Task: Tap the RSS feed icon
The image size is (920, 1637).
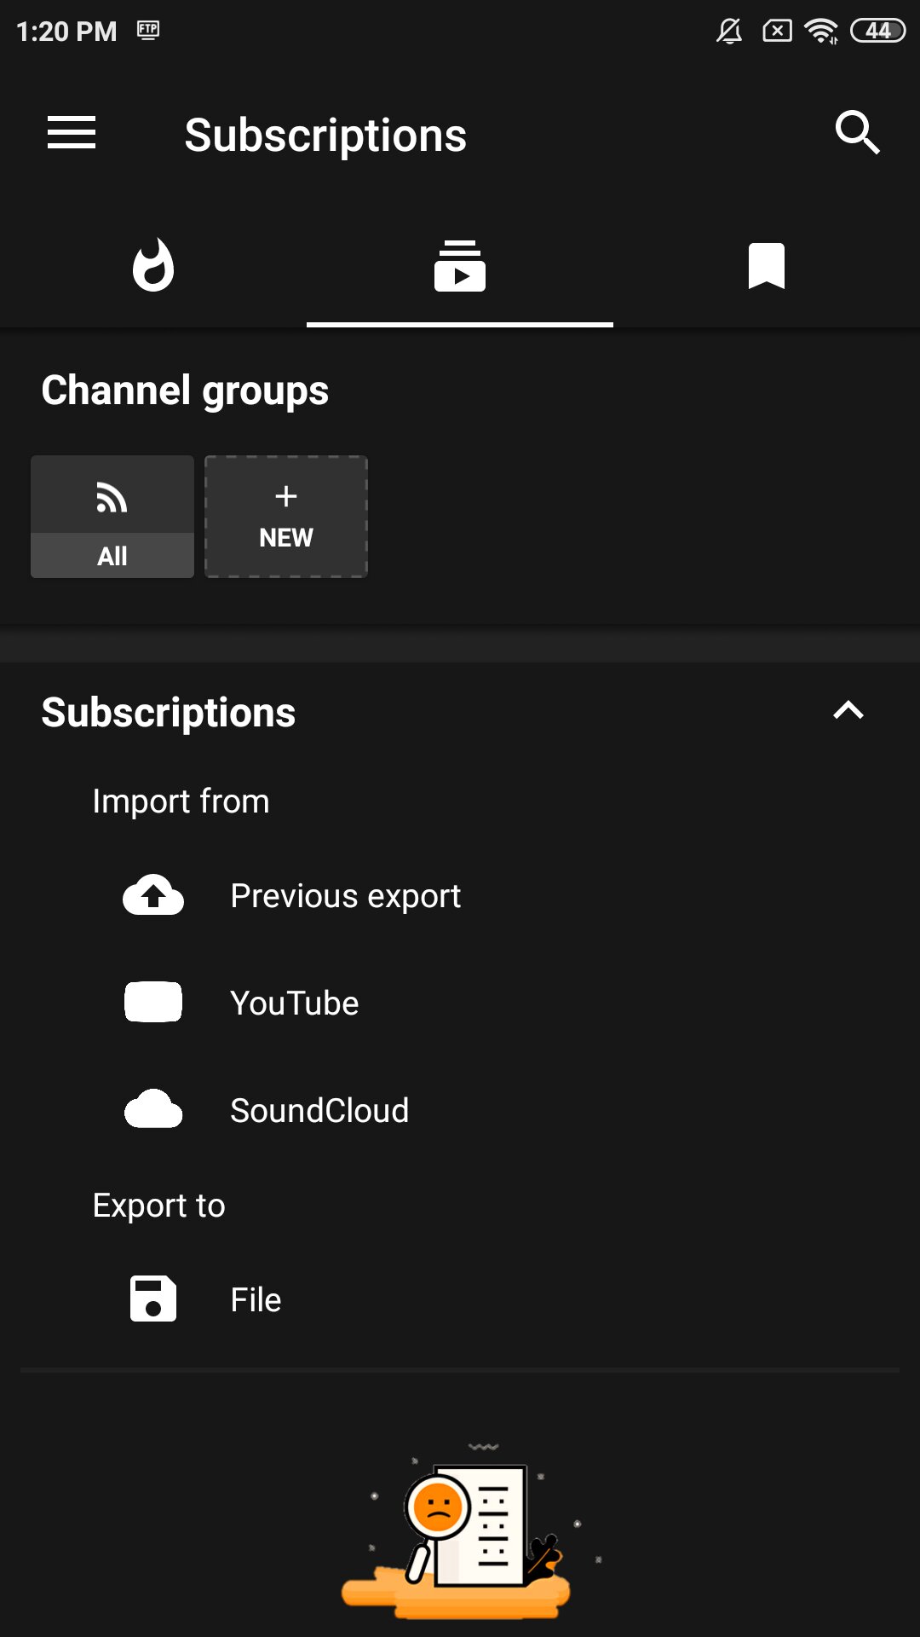Action: click(x=112, y=498)
